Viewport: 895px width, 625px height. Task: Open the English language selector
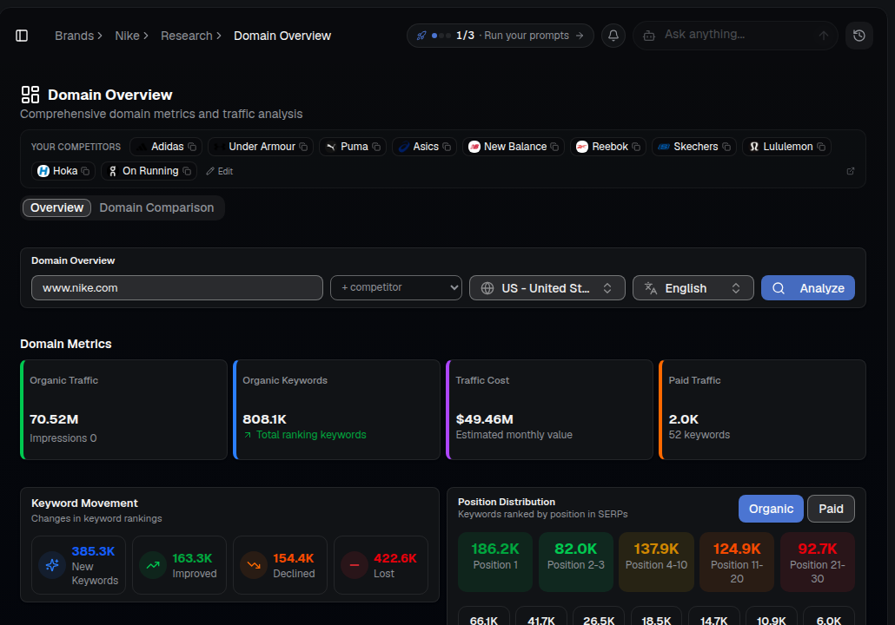[x=693, y=288]
